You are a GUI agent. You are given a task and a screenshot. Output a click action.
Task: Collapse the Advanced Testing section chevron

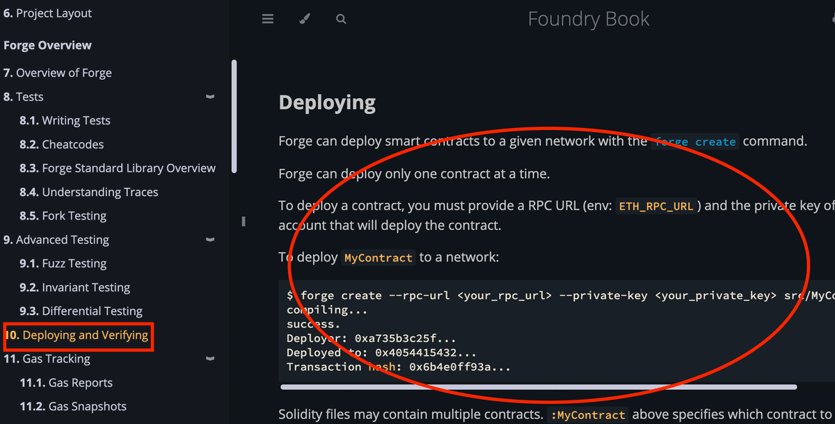210,240
